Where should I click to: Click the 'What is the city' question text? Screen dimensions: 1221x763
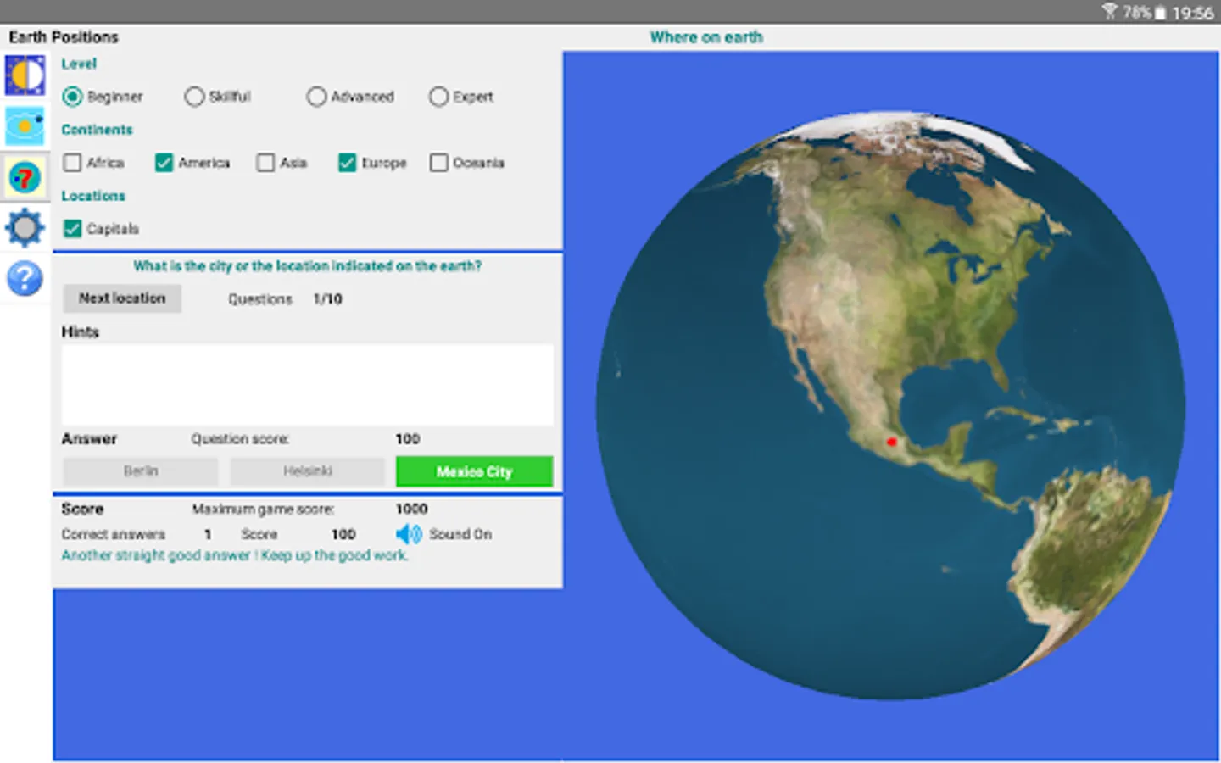[307, 266]
